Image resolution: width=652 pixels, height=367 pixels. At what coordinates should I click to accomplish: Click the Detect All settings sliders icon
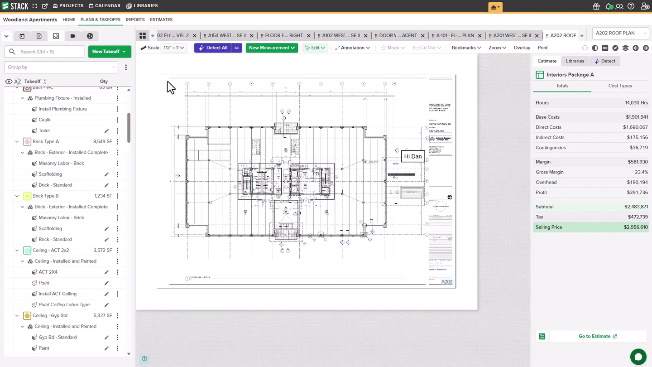[x=237, y=48]
